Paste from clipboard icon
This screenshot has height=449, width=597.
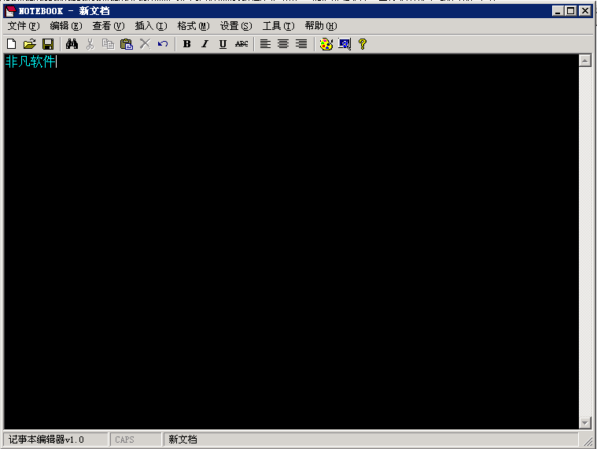(x=127, y=44)
